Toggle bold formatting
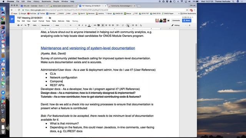 [x=79, y=25]
